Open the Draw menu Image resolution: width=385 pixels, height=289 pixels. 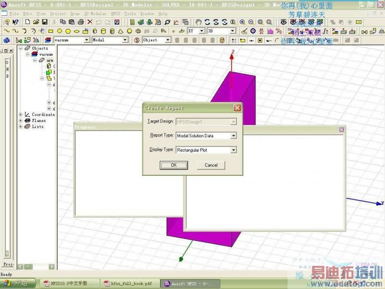tap(75, 14)
